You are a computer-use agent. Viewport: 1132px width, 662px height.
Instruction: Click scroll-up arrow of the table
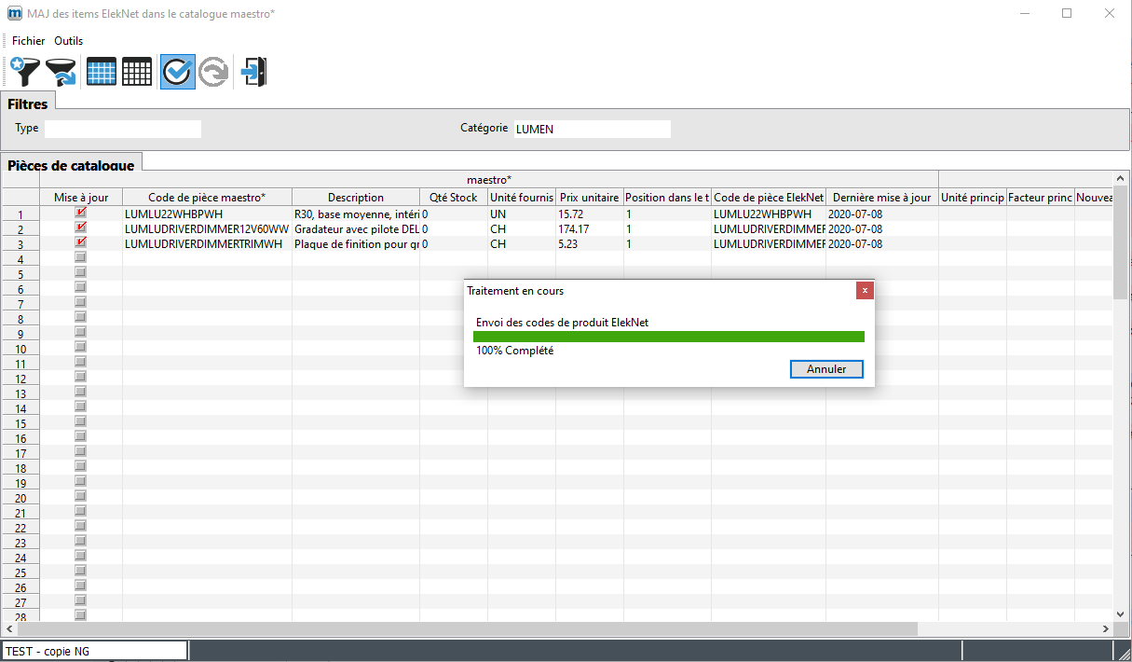click(1121, 177)
